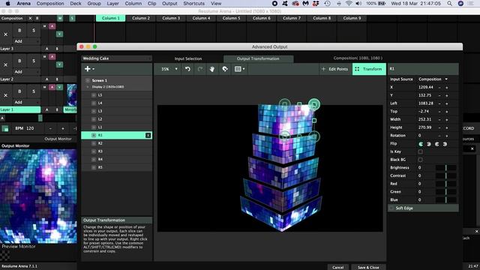Toggle visibility of slice L3
Screen dimensions: 480x270
[94, 111]
